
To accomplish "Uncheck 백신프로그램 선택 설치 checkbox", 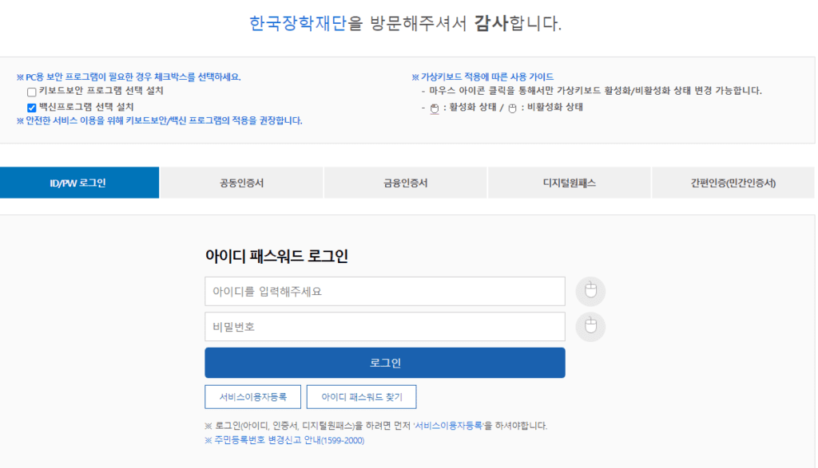I will [32, 108].
